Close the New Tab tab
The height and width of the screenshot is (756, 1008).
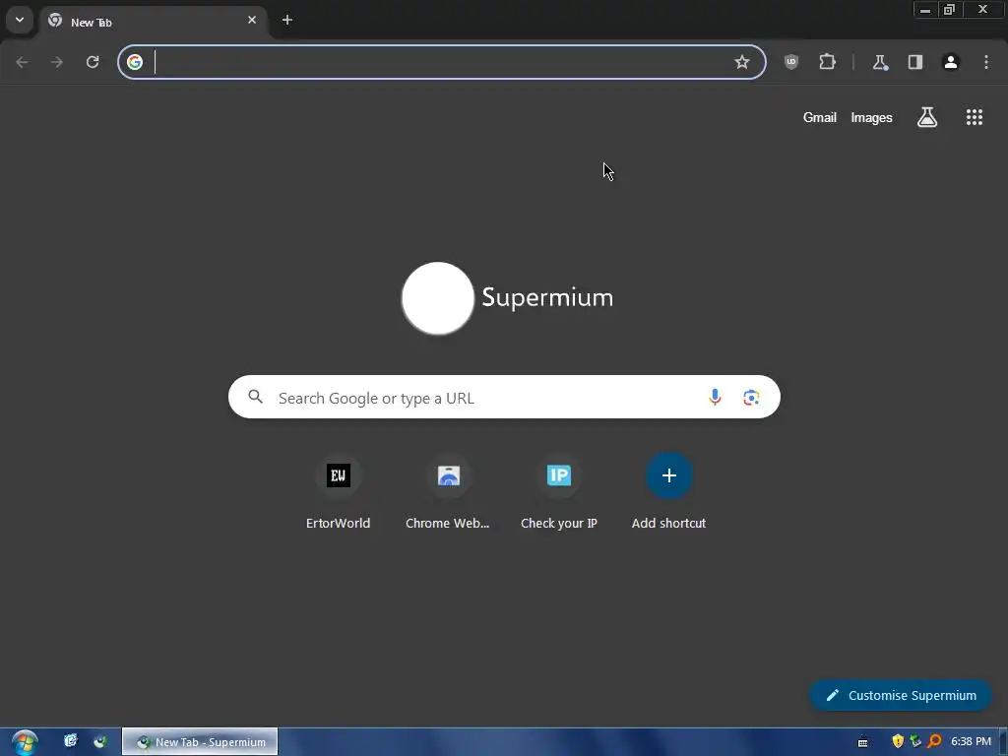coord(252,20)
